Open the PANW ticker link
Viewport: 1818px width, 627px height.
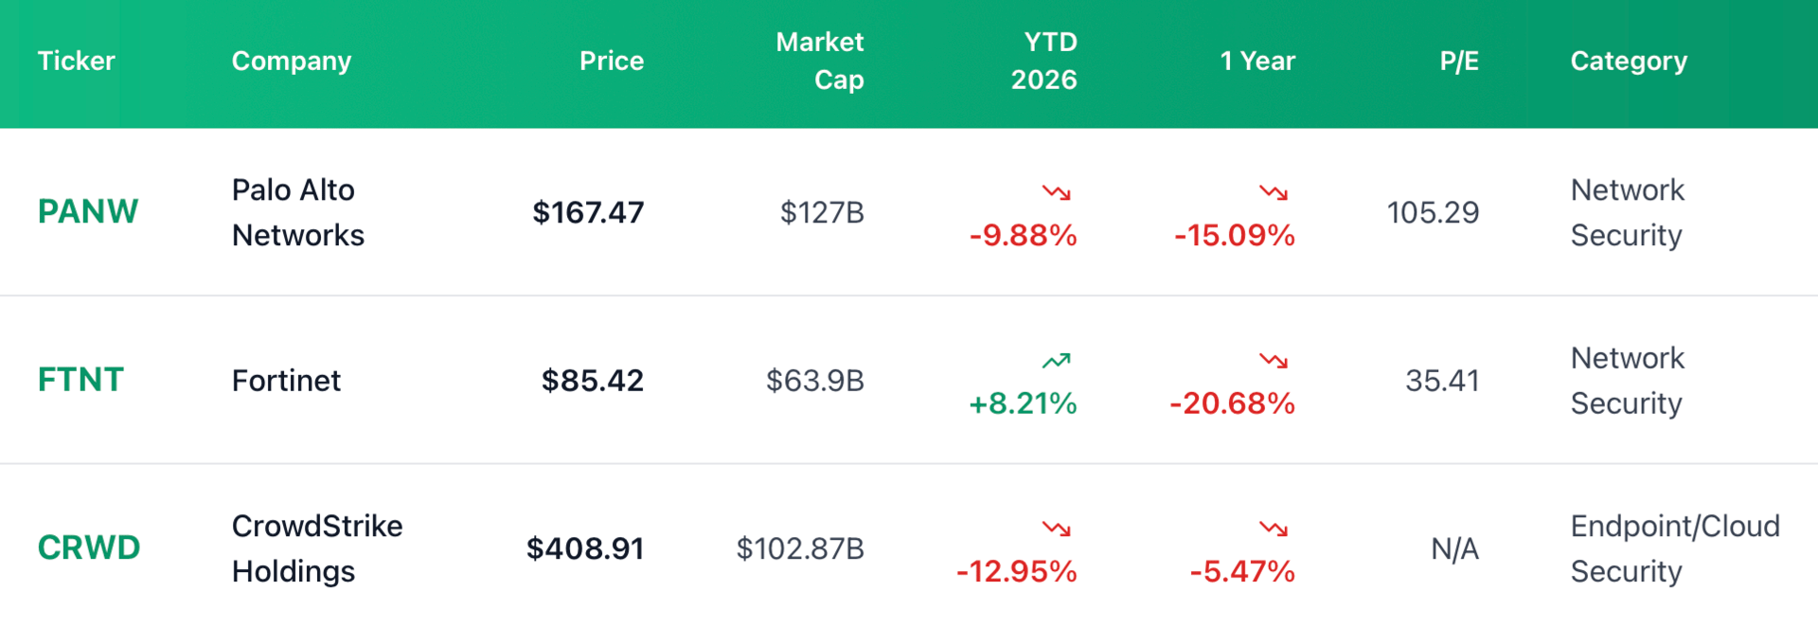[x=88, y=212]
